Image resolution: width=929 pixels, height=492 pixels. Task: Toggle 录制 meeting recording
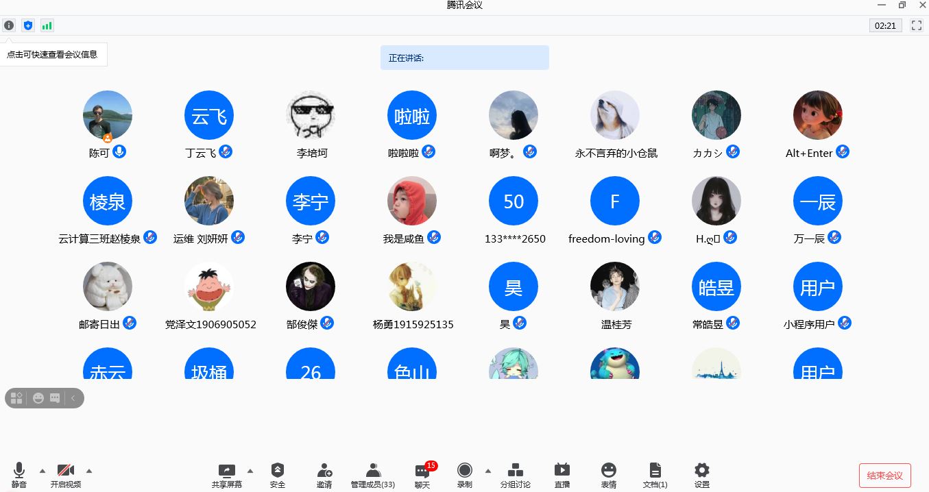465,475
